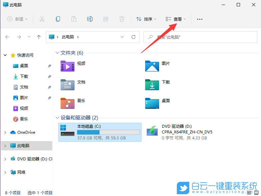Unpin 桌面 from quick access

(x=49, y=66)
